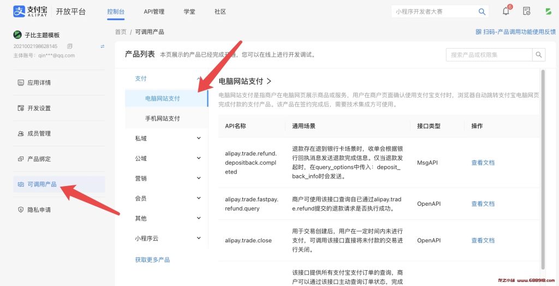Viewport: 559px width, 286px height.
Task: Click the 接口类型 column header
Action: pos(429,126)
